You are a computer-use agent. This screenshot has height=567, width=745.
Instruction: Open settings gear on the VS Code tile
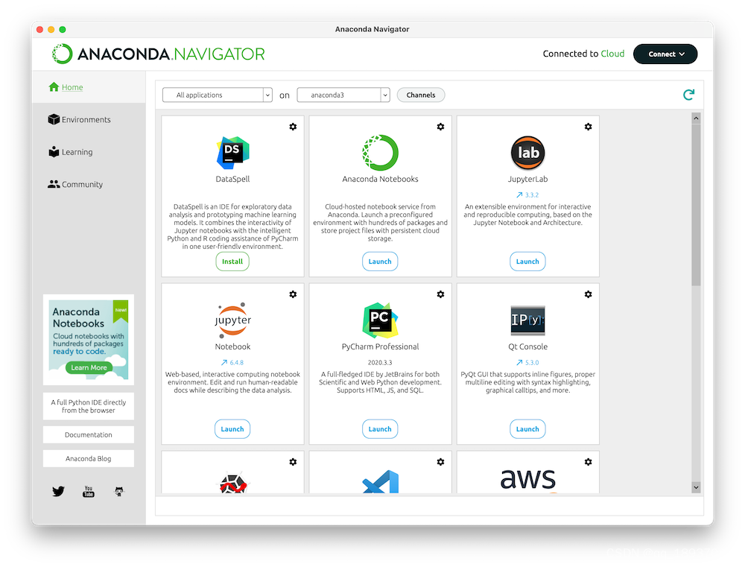440,462
